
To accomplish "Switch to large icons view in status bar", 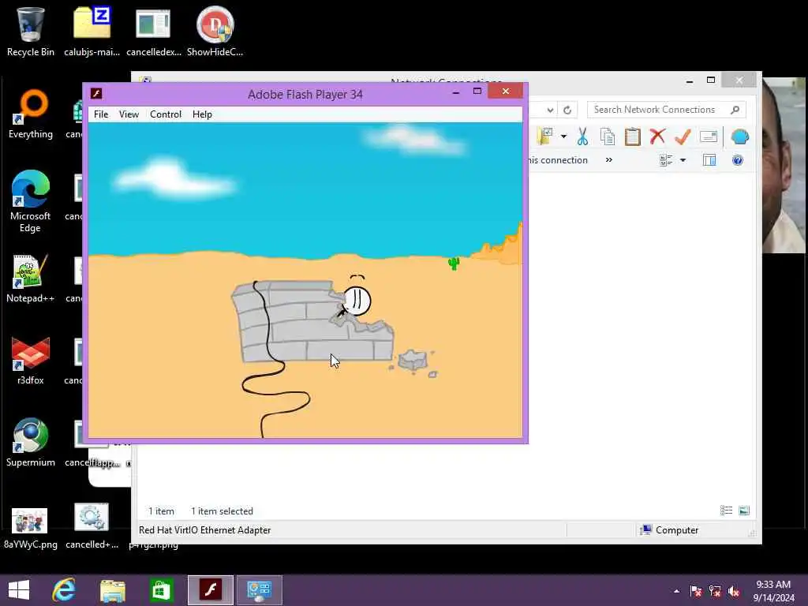I will click(x=743, y=511).
